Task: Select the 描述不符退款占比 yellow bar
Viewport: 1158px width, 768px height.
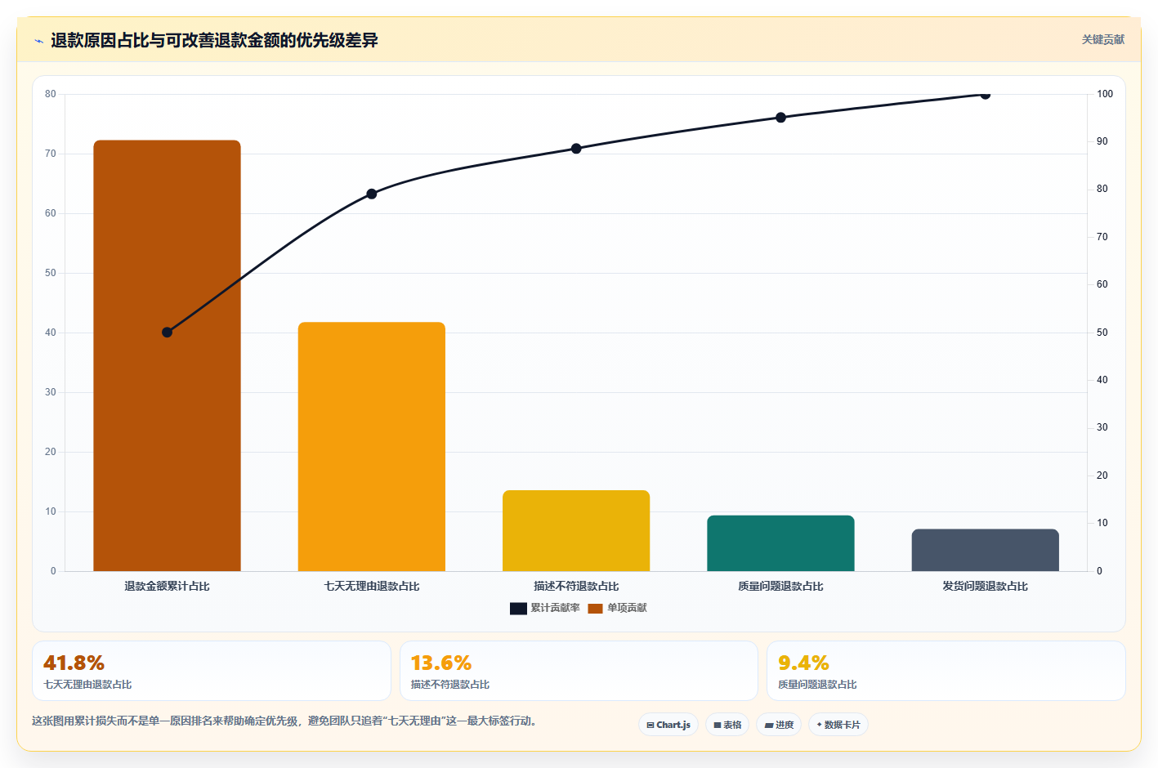Action: click(576, 530)
